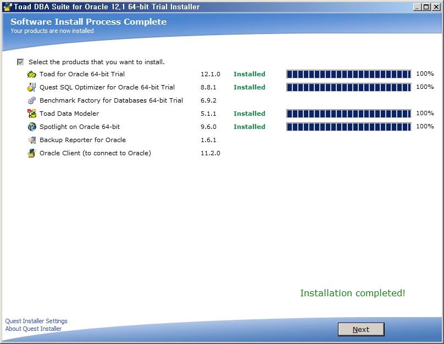The width and height of the screenshot is (444, 344).
Task: Click the Oracle Client icon
Action: tap(32, 153)
